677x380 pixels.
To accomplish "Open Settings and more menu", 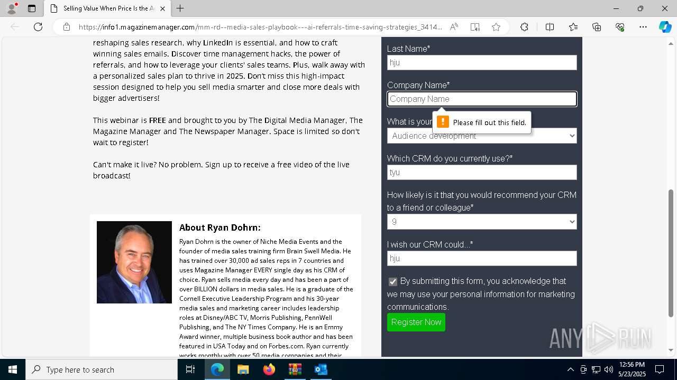I will click(643, 27).
